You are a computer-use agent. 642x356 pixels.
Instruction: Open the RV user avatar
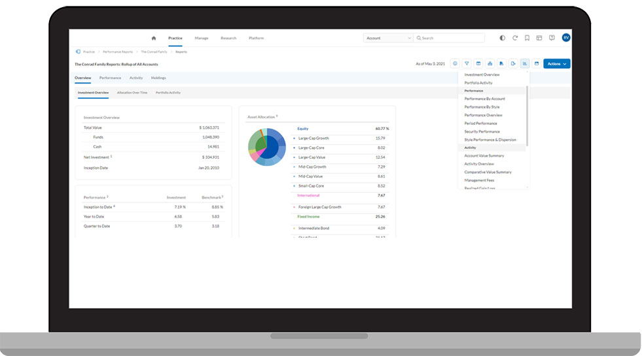click(565, 38)
